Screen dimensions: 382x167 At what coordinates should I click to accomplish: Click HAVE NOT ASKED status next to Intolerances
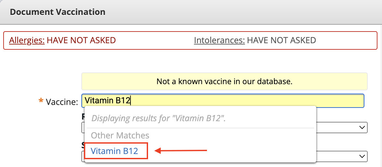(x=281, y=40)
